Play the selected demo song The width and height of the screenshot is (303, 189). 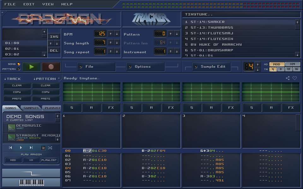pos(21,148)
